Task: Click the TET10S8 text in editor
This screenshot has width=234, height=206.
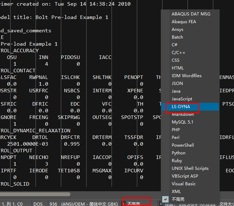Action: 69,171
